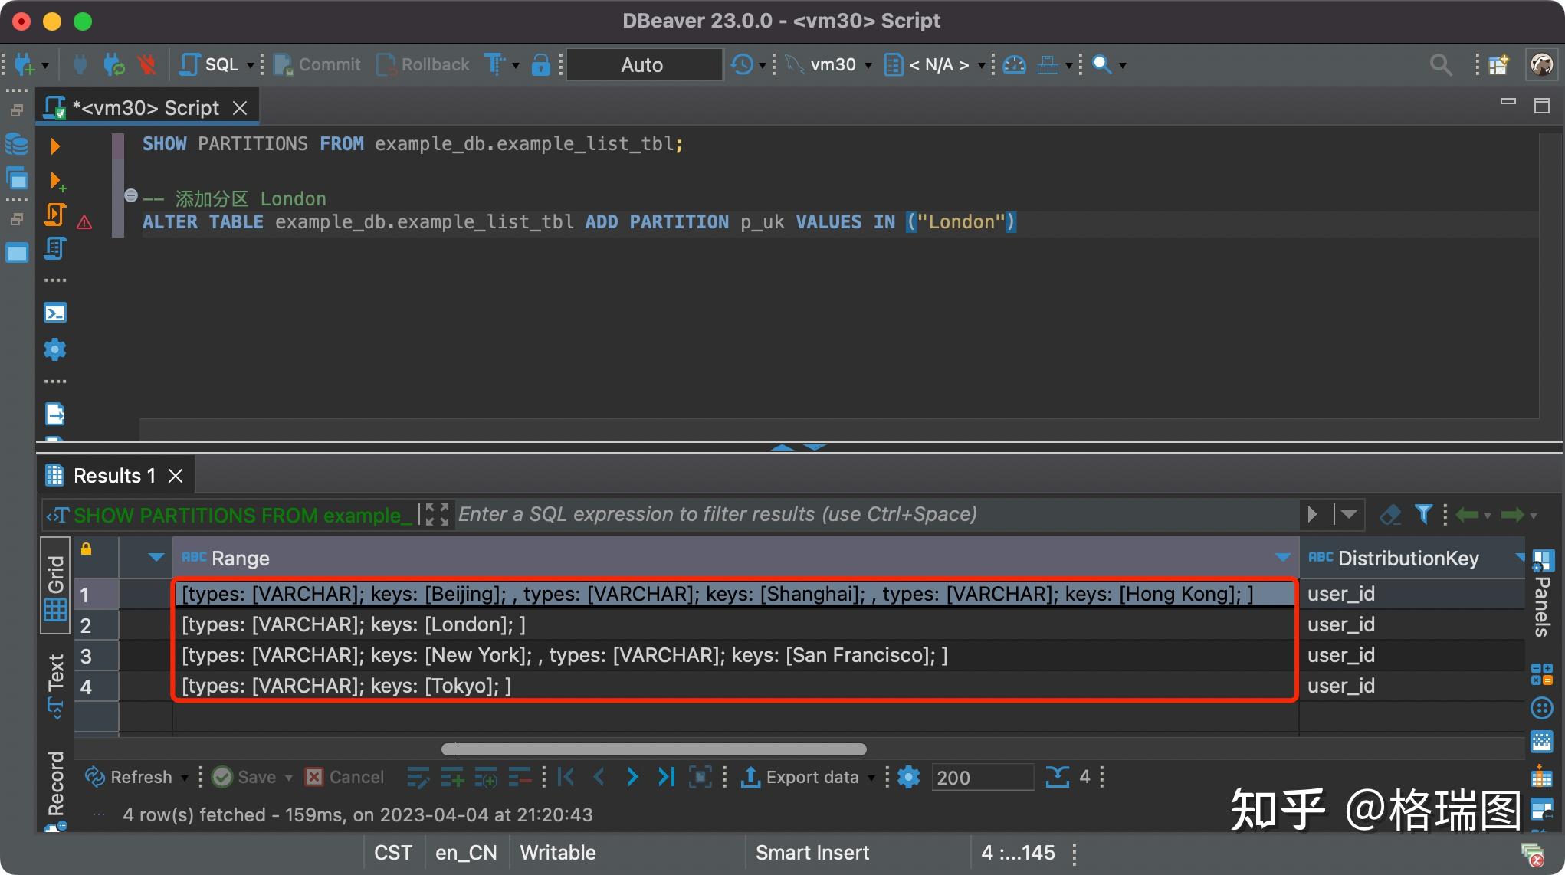This screenshot has width=1565, height=875.
Task: Click the transaction lock icon in toolbar
Action: [x=540, y=65]
